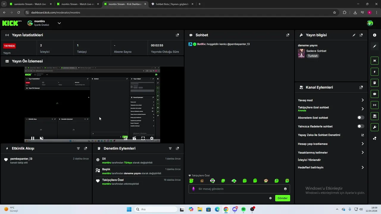The height and width of the screenshot is (214, 381).
Task: Click the address bar URL
Action: pos(56,12)
